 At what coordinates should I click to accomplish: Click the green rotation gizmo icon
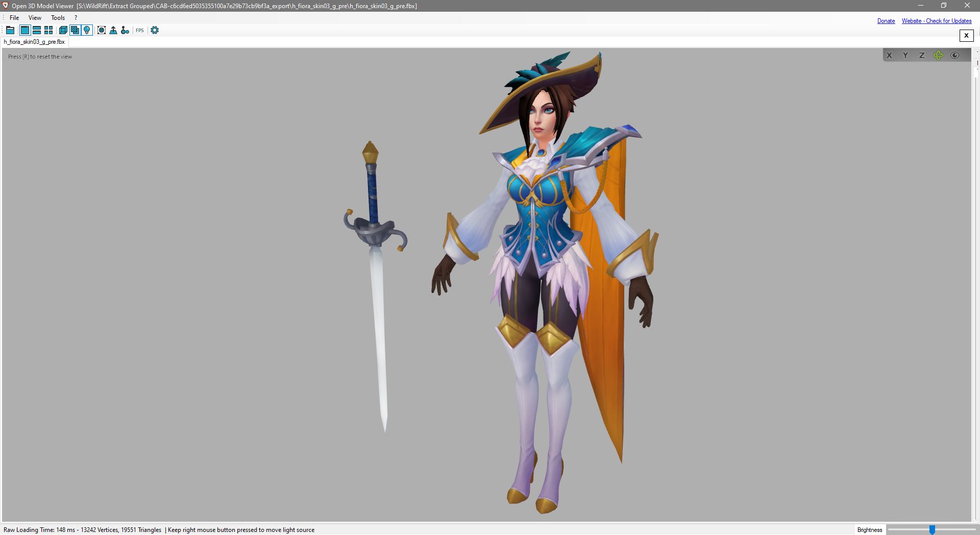coord(938,55)
